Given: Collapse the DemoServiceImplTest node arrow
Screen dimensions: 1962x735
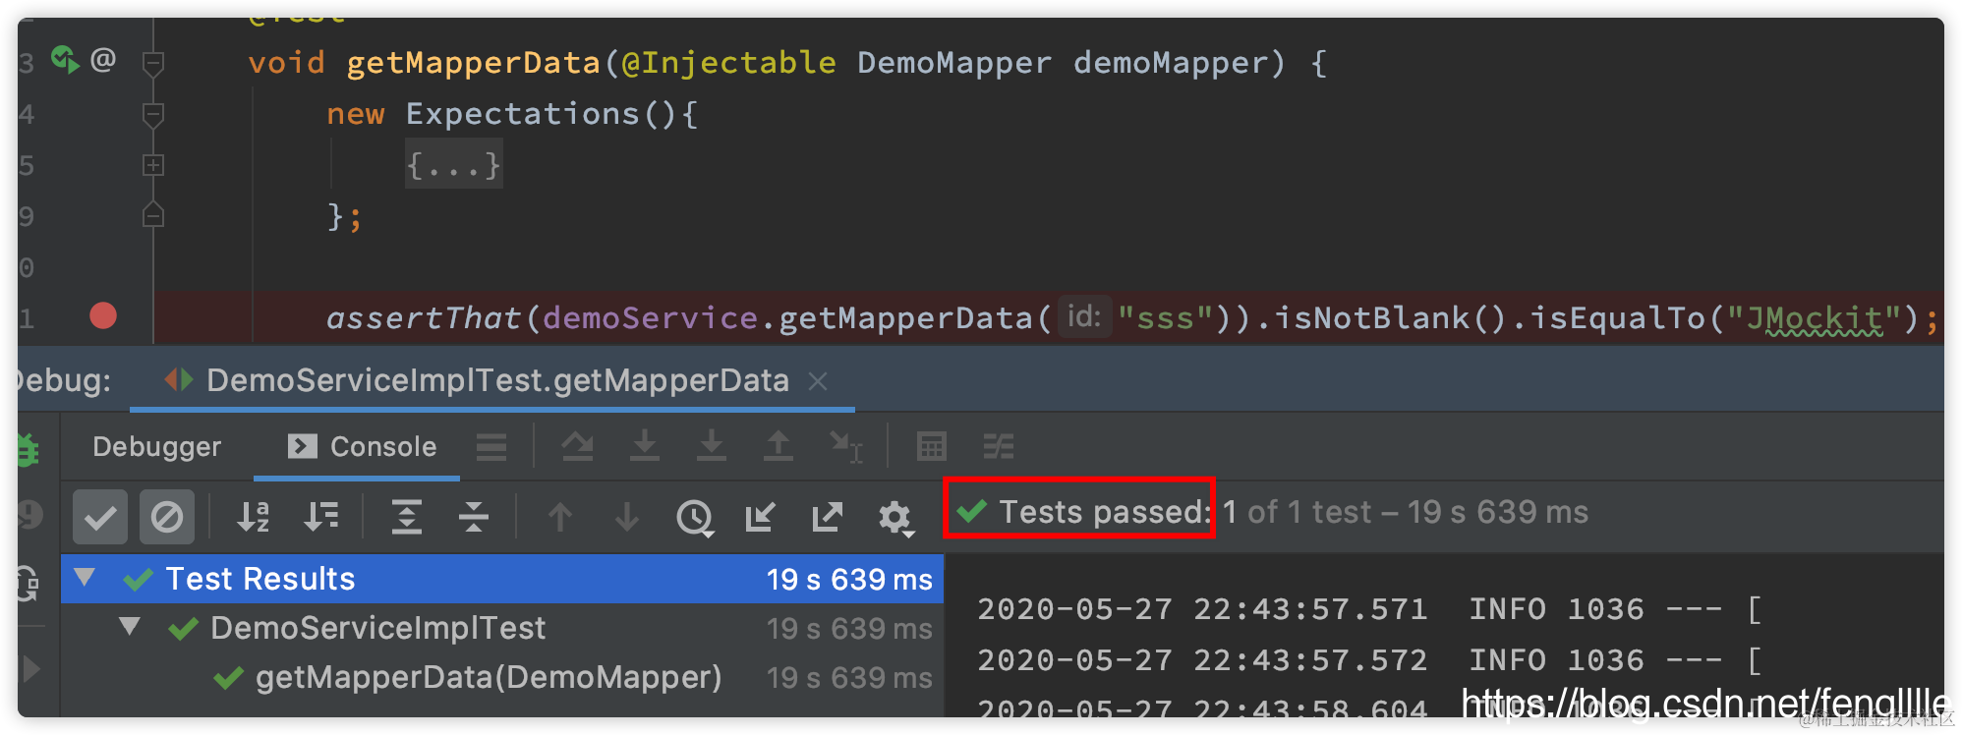Looking at the screenshot, I should click(x=129, y=627).
